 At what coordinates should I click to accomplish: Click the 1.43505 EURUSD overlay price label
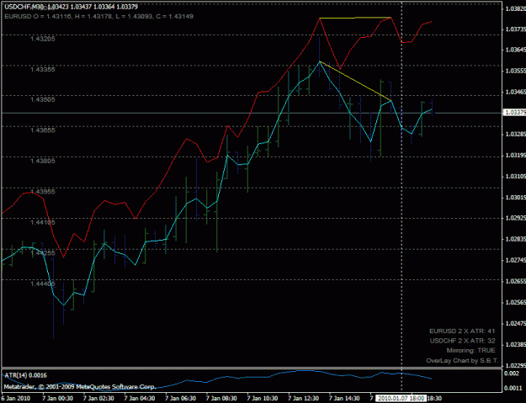[43, 99]
